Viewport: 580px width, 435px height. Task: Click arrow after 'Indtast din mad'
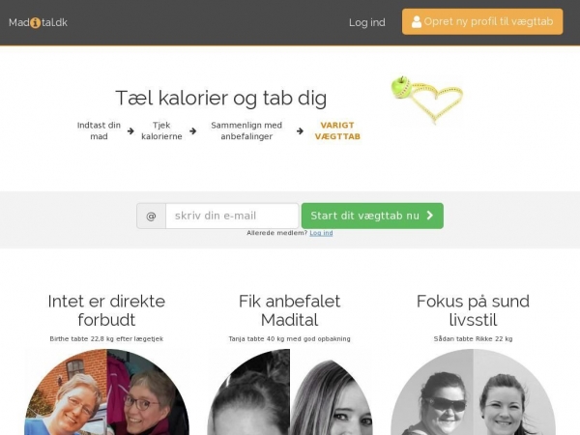tap(130, 130)
